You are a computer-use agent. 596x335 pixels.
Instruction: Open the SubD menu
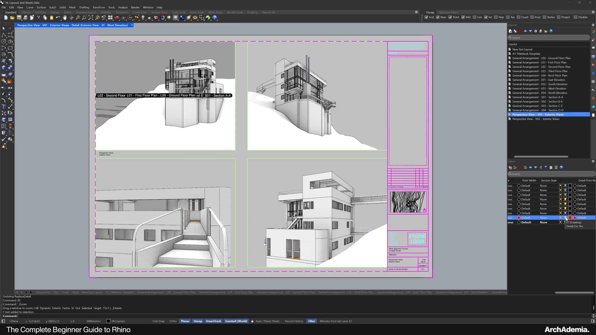coord(52,7)
